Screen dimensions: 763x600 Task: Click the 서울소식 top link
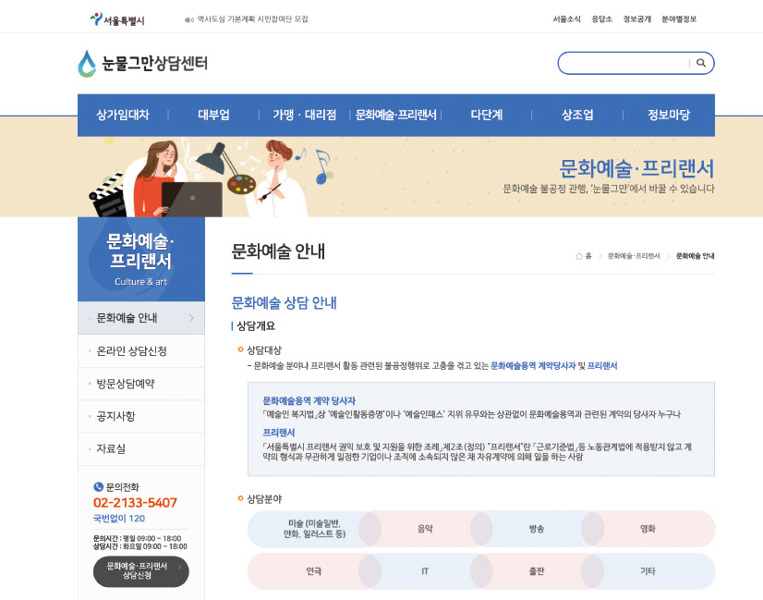click(x=566, y=19)
